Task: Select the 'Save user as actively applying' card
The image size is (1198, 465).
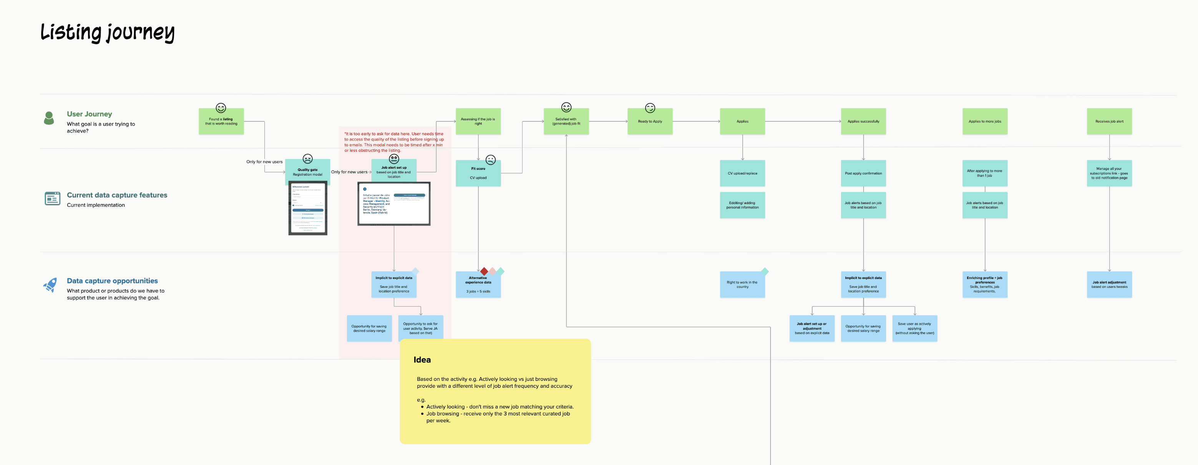Action: pyautogui.click(x=914, y=328)
